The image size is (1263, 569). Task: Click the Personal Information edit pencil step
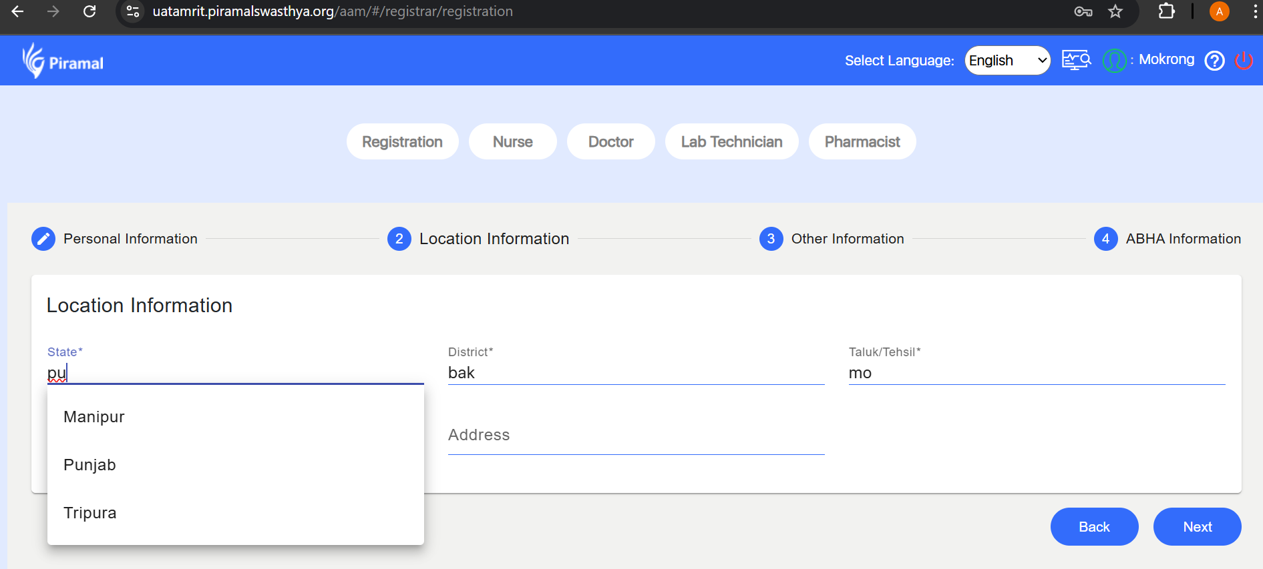point(43,239)
